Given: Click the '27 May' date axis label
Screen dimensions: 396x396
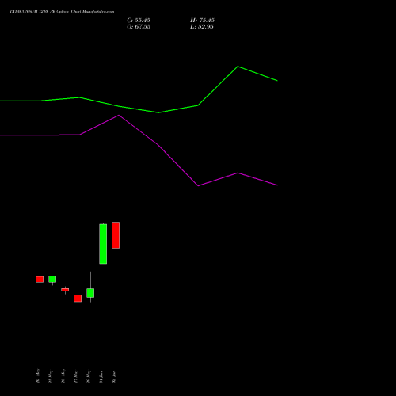Looking at the screenshot, I should pos(76,376).
